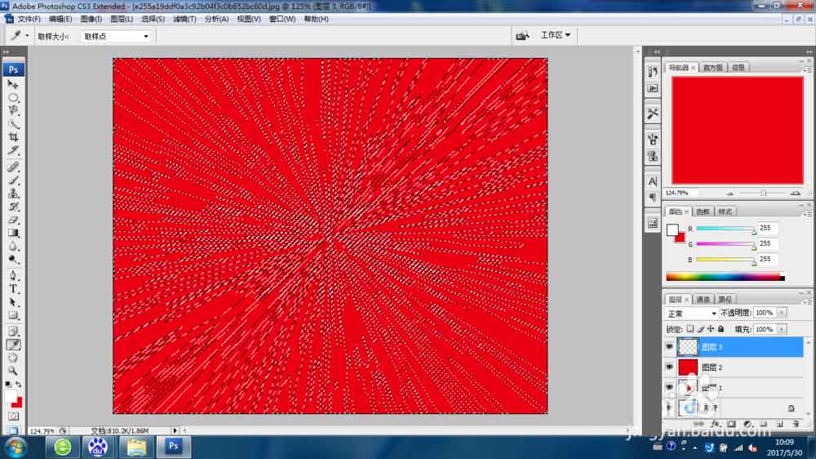Switch to the Channels tab
This screenshot has height=459, width=816.
pos(703,299)
